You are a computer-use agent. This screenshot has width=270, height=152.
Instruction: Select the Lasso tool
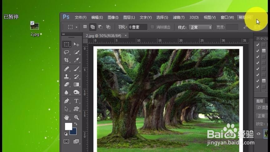click(x=66, y=52)
